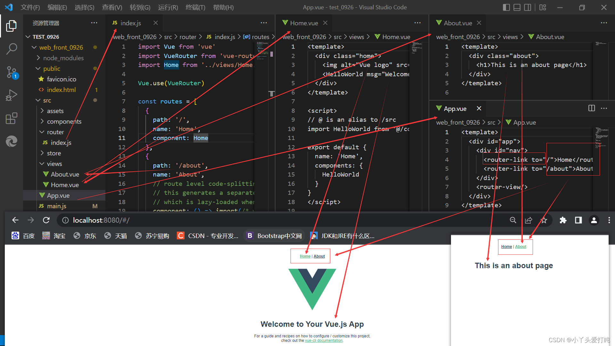Toggle bottom panel layout icon
This screenshot has height=346, width=615.
517,7
